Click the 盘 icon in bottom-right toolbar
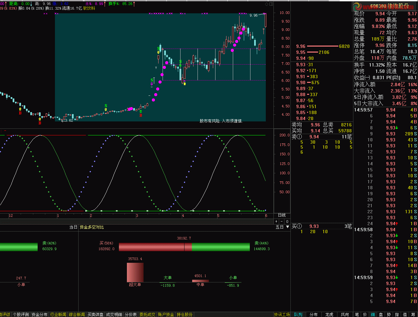 click(x=381, y=314)
